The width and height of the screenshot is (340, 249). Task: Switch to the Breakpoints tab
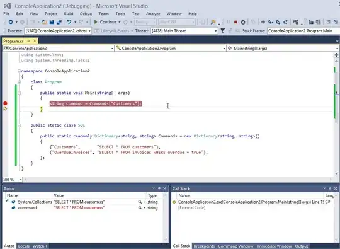click(204, 246)
